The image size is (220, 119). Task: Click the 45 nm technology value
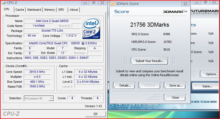(x=31, y=35)
